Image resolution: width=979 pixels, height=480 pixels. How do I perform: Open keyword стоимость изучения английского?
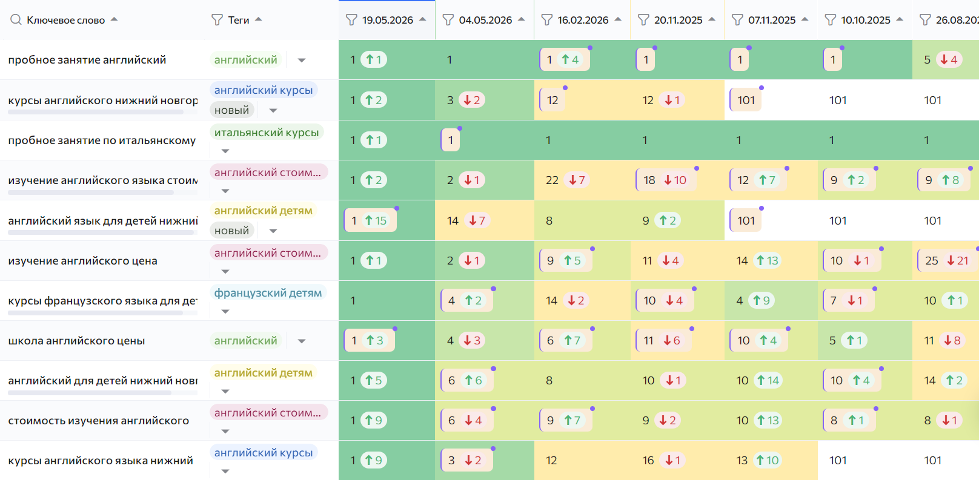[98, 421]
